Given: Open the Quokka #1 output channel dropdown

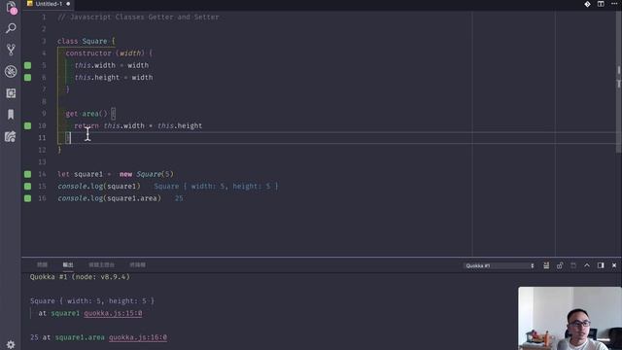Looking at the screenshot, I should click(500, 265).
